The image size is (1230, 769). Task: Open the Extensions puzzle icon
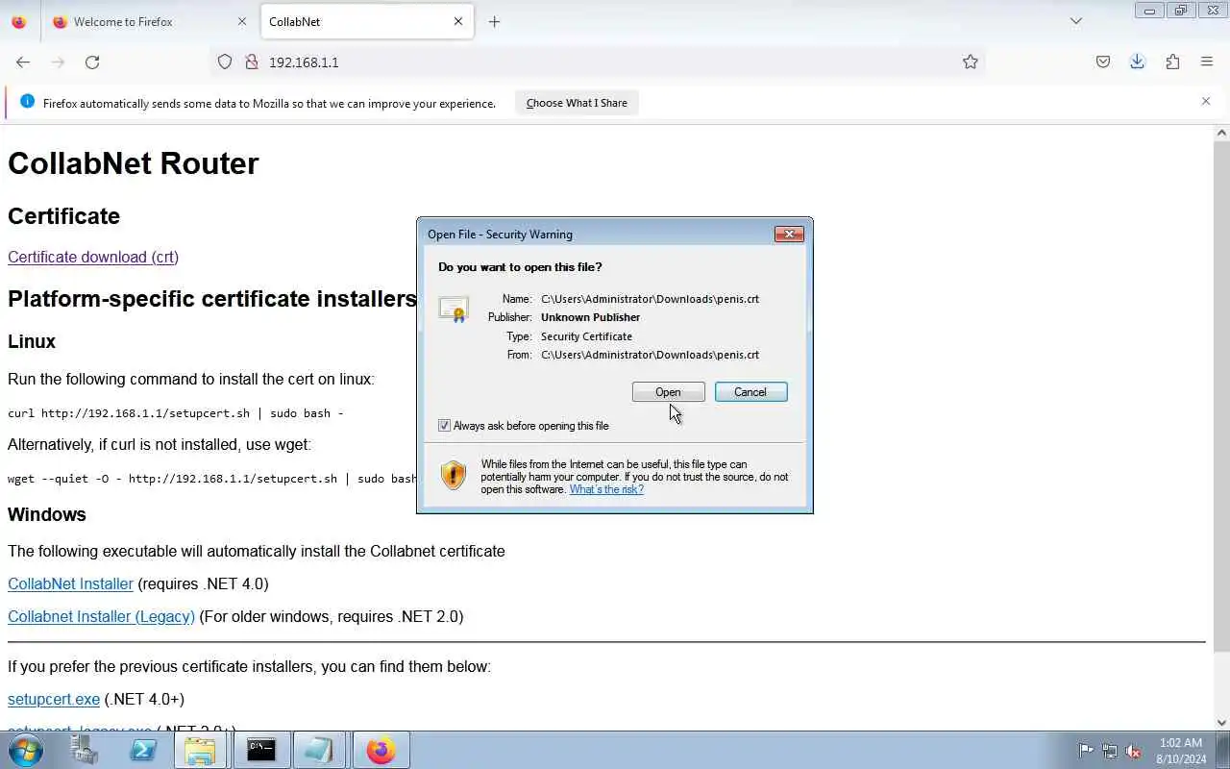[1172, 62]
